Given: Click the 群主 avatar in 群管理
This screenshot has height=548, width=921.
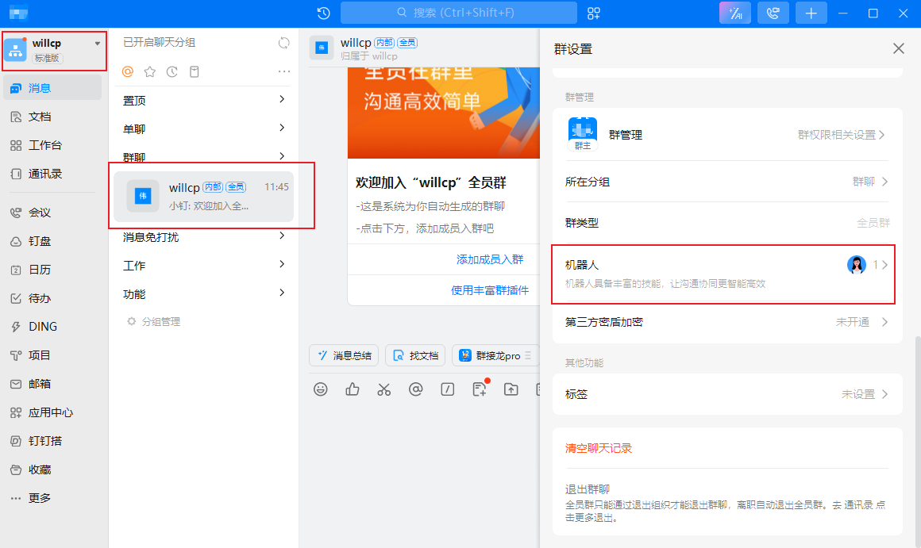Looking at the screenshot, I should tap(582, 134).
